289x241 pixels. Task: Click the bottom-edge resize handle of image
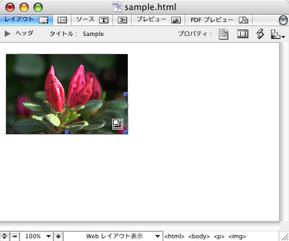(67, 132)
